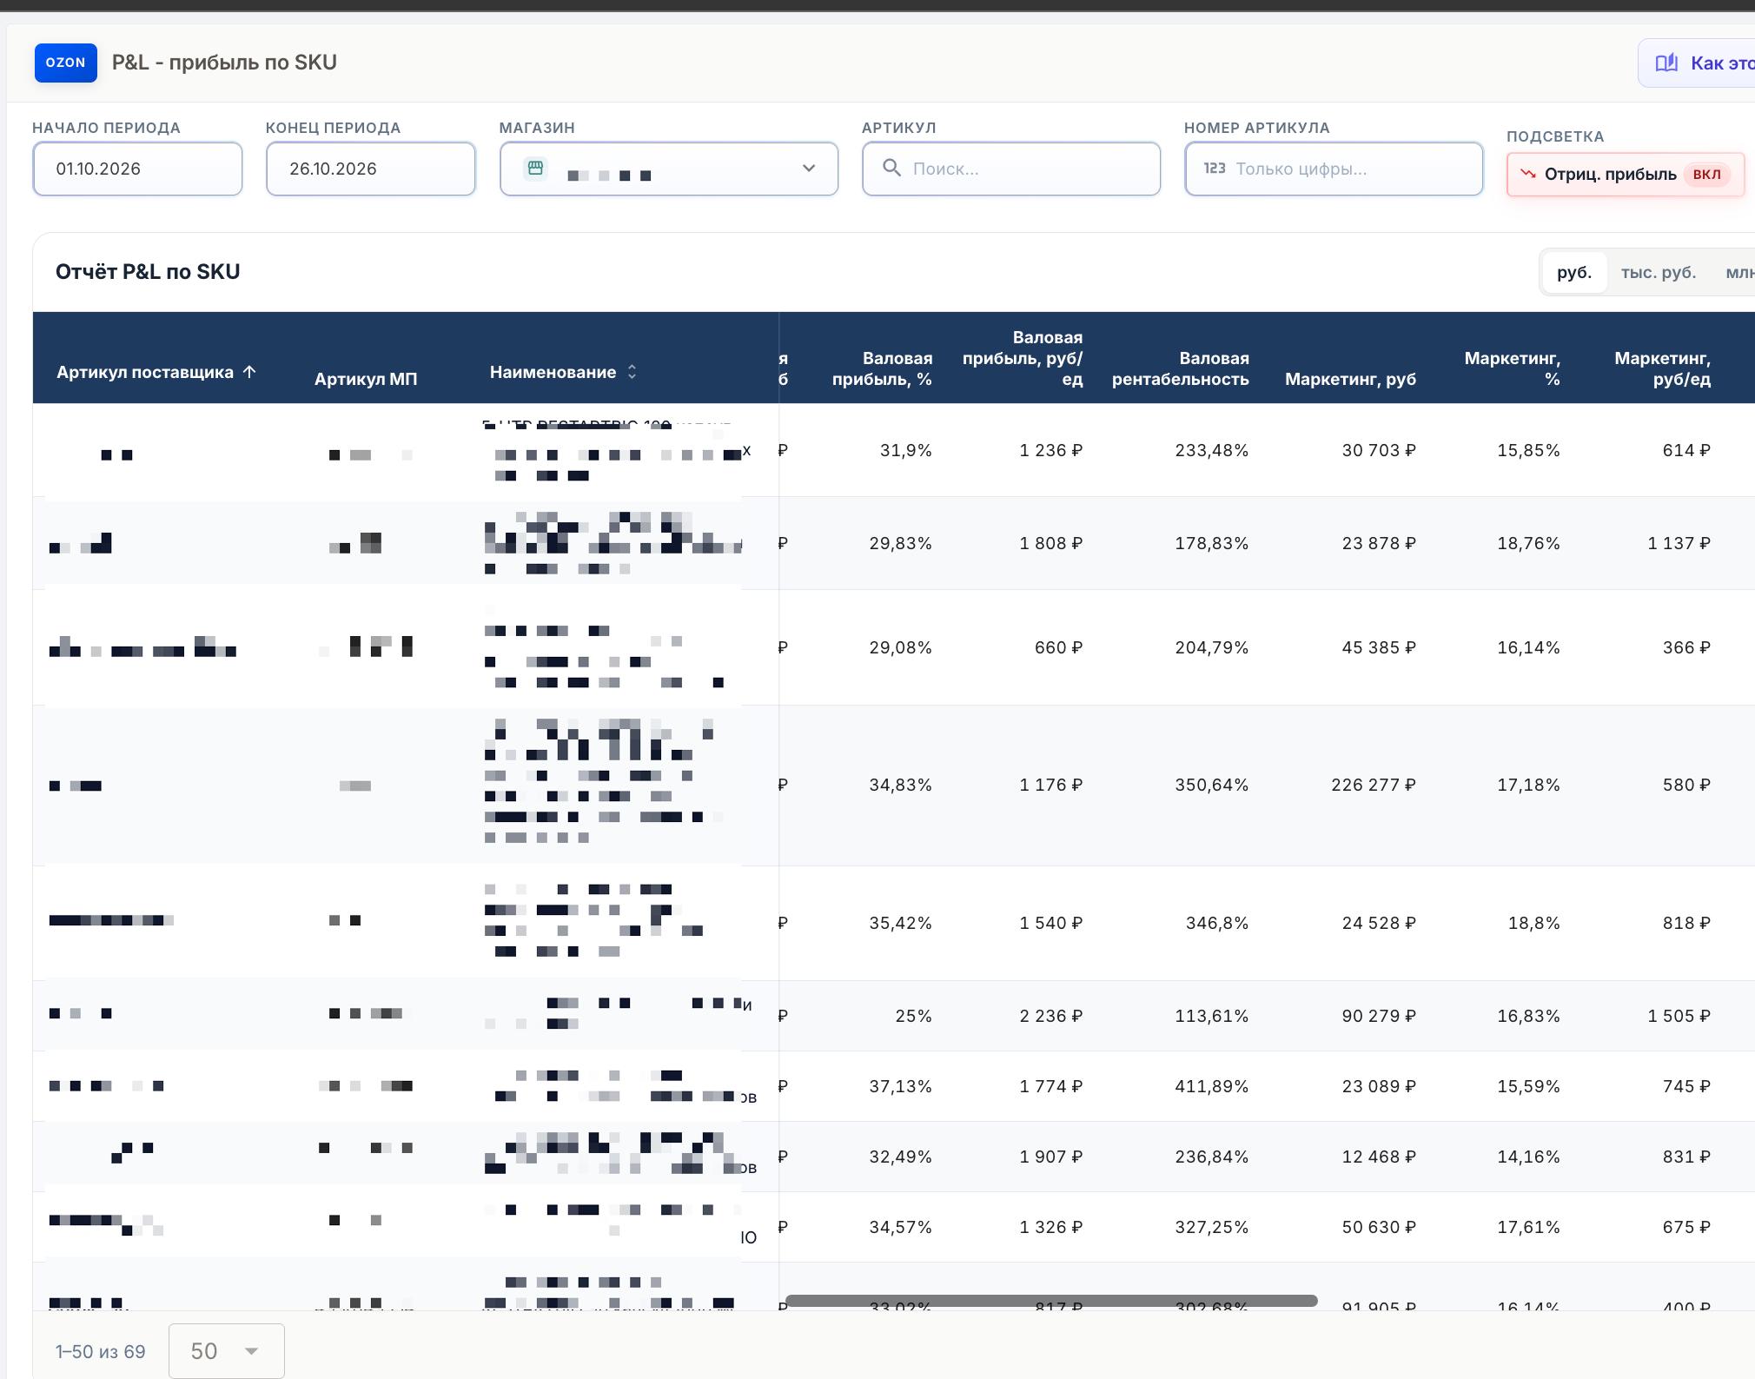The width and height of the screenshot is (1755, 1379).
Task: Click the 1–50 из 69 pagination text
Action: click(x=101, y=1351)
